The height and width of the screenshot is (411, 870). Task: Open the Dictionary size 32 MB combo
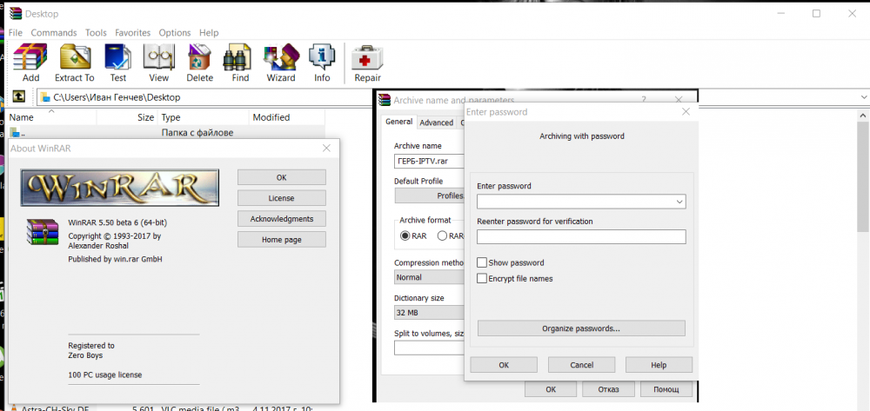point(430,313)
